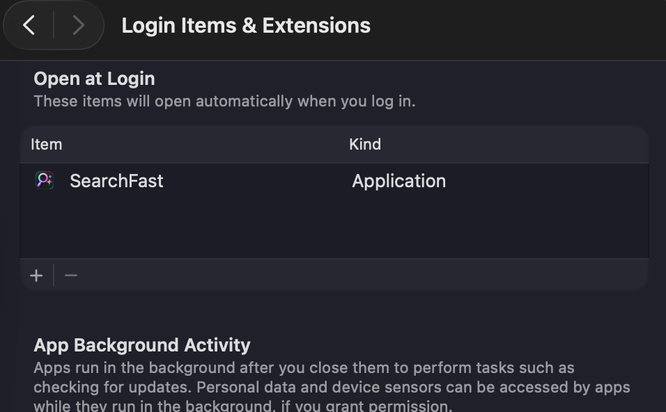Click the App Background Activity heading

142,345
